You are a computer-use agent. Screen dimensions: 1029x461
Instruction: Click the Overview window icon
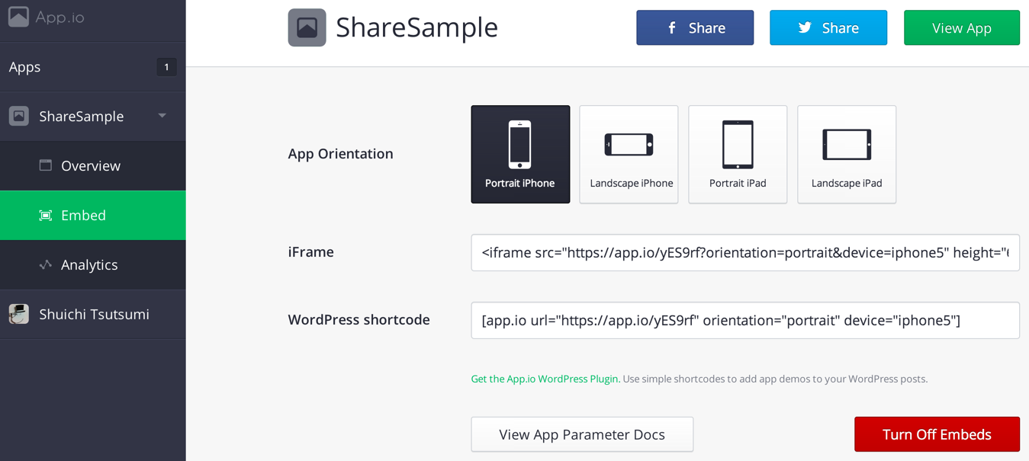tap(46, 165)
